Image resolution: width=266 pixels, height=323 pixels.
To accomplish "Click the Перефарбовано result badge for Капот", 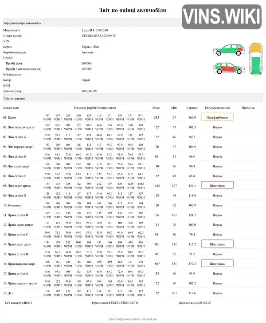I will 217,117.
